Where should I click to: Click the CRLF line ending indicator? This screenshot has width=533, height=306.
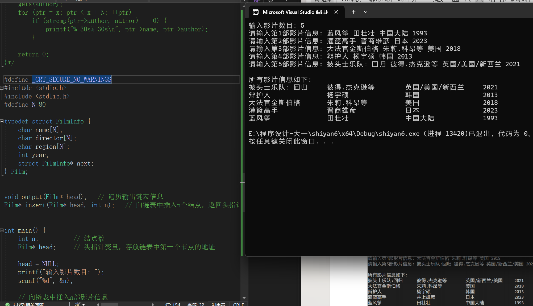pyautogui.click(x=238, y=304)
